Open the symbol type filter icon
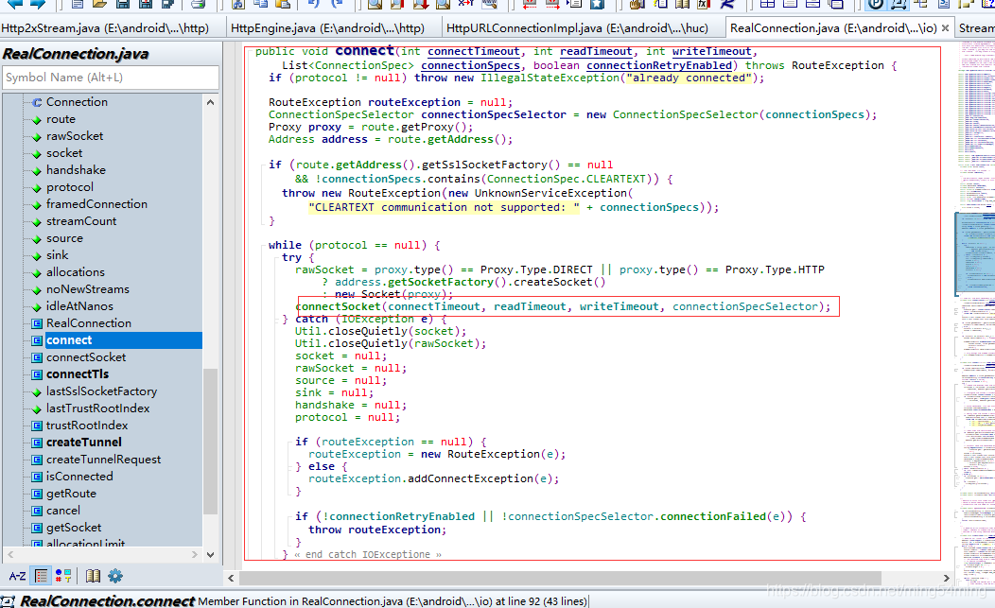 point(62,576)
